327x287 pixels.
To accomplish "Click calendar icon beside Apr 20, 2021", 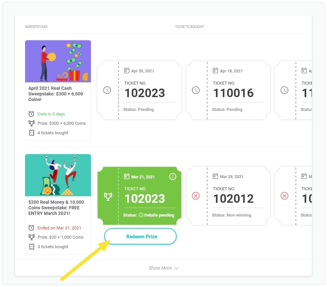I will coord(127,71).
